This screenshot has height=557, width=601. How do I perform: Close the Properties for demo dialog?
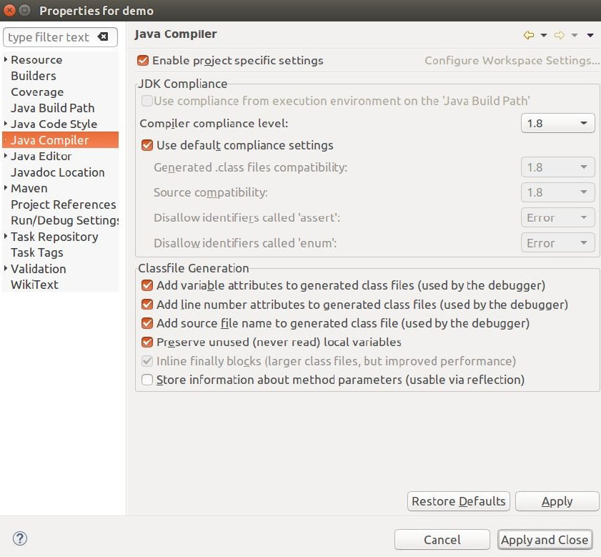tap(9, 11)
